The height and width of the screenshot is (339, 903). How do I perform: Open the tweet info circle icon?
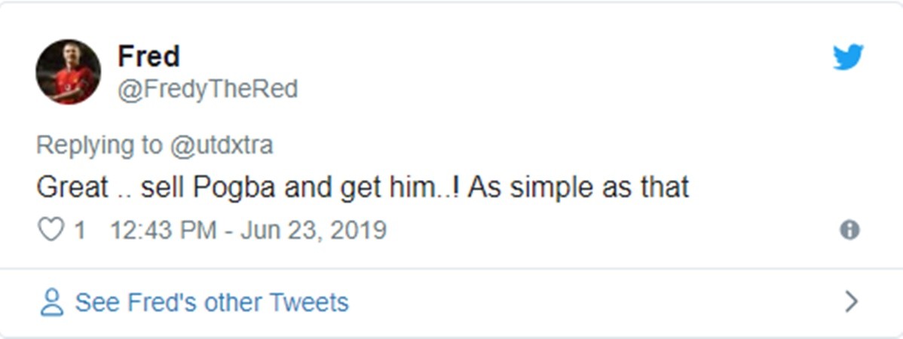[x=849, y=230]
